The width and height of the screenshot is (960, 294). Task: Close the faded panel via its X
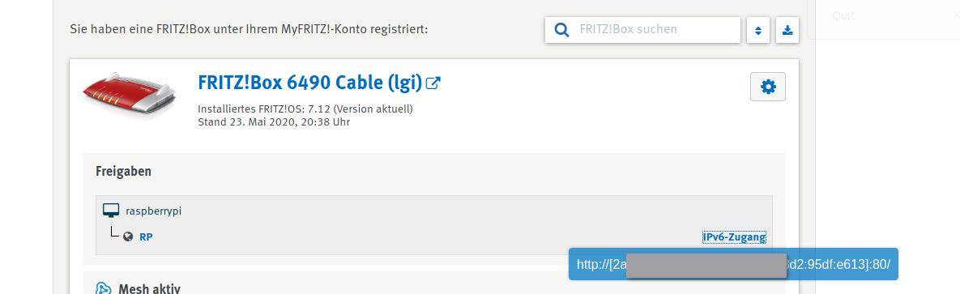[956, 16]
